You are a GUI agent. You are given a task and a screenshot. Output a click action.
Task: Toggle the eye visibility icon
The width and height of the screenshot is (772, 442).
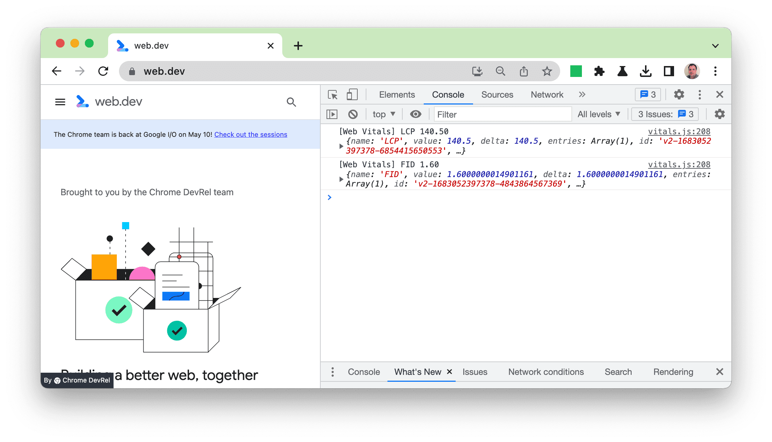pyautogui.click(x=415, y=114)
